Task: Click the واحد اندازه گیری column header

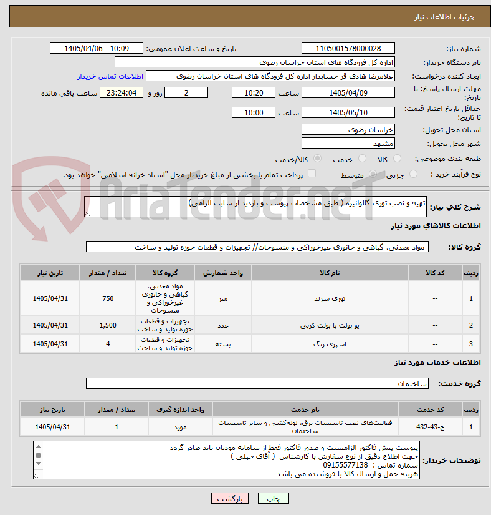Action: pos(180,410)
